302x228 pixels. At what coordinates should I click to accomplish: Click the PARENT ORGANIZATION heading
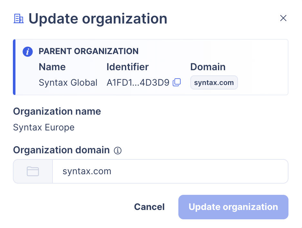89,51
